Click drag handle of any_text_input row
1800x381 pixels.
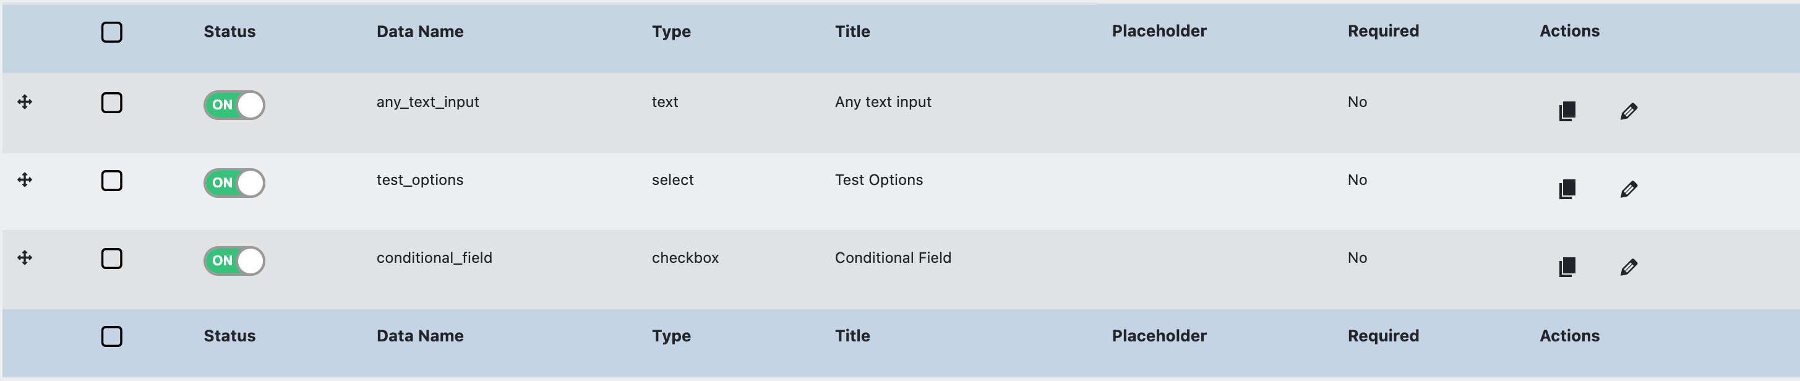25,102
